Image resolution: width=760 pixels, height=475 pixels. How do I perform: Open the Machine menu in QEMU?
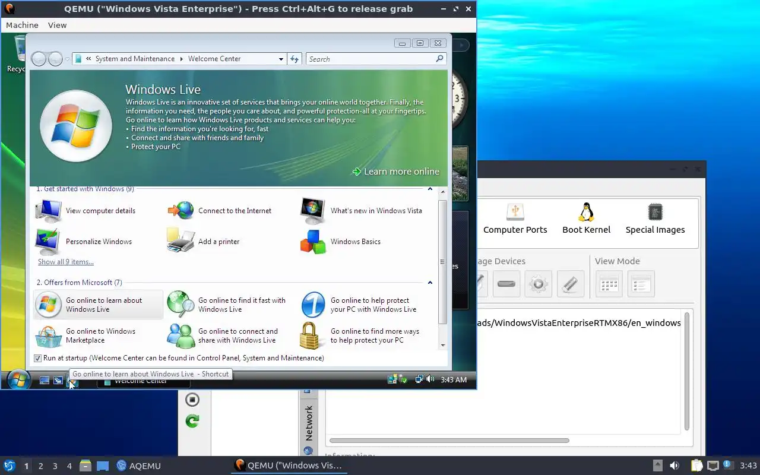(x=22, y=25)
